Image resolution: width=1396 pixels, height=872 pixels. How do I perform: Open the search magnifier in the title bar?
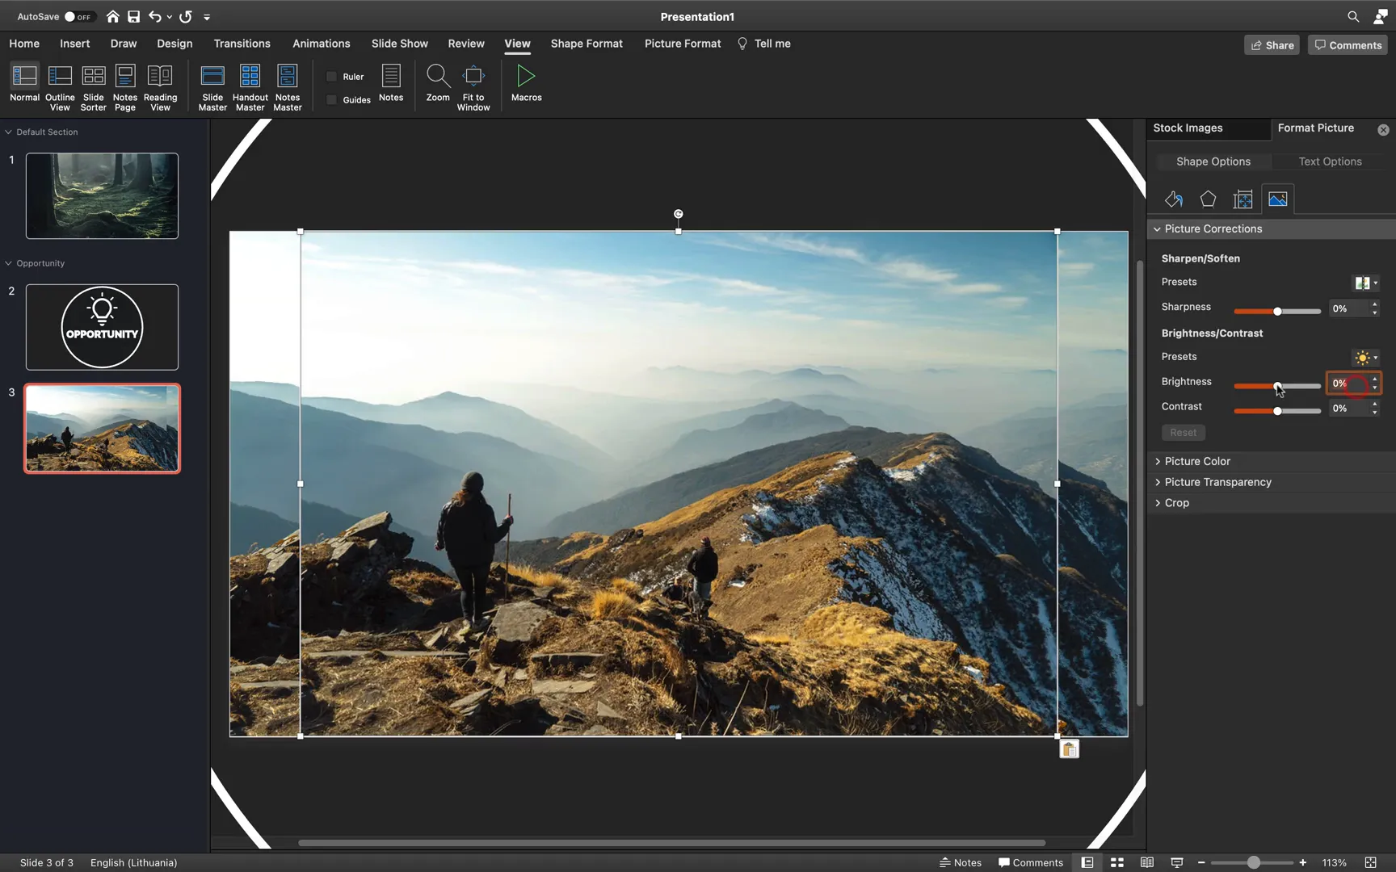coord(1353,16)
